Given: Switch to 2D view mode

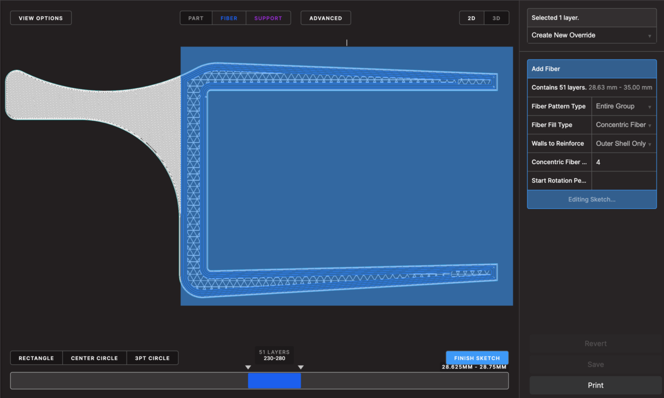Looking at the screenshot, I should 471,18.
